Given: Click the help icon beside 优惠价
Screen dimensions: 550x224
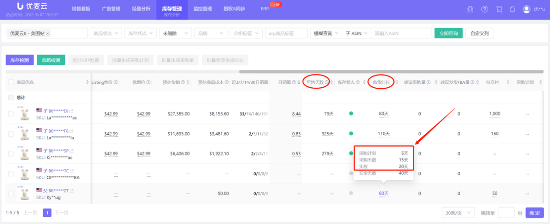Looking at the screenshot, I should pyautogui.click(x=148, y=82).
